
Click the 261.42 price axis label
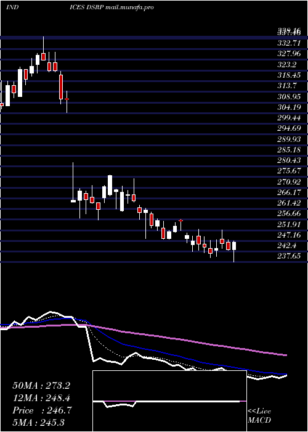click(x=290, y=203)
